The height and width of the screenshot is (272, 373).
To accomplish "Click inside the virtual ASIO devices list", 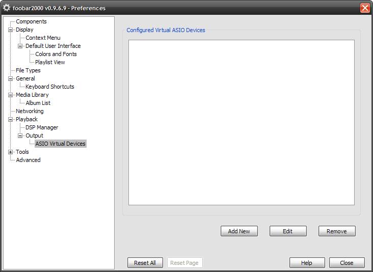I will pos(242,122).
